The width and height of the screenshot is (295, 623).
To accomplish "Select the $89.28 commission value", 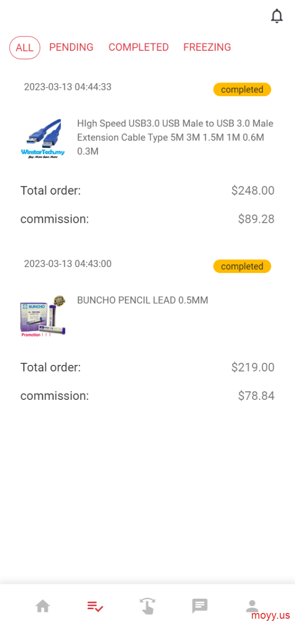I will [256, 219].
